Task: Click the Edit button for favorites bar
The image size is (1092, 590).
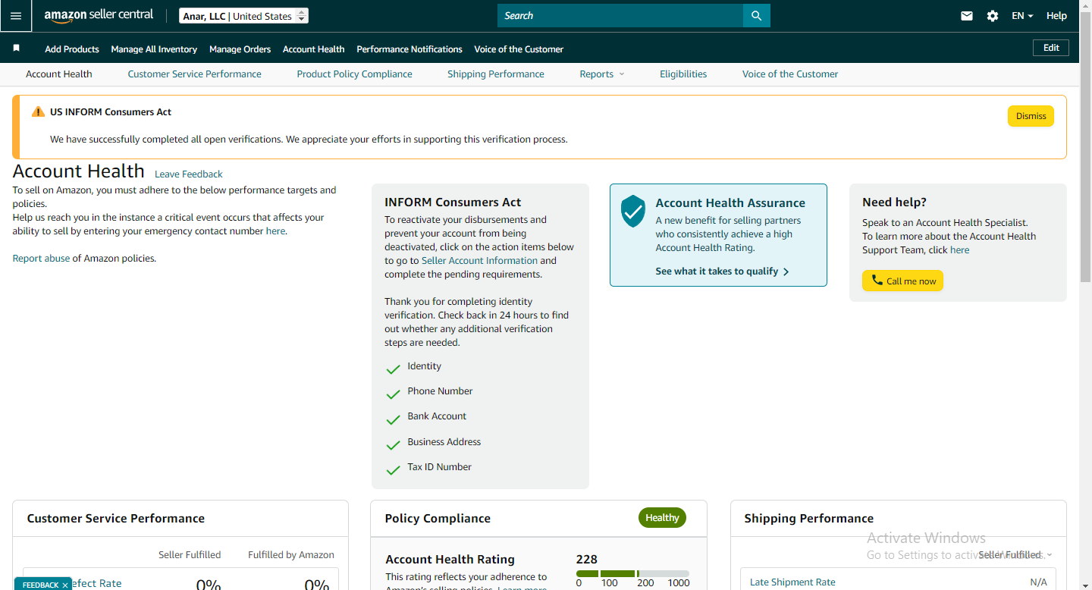Action: (x=1051, y=48)
